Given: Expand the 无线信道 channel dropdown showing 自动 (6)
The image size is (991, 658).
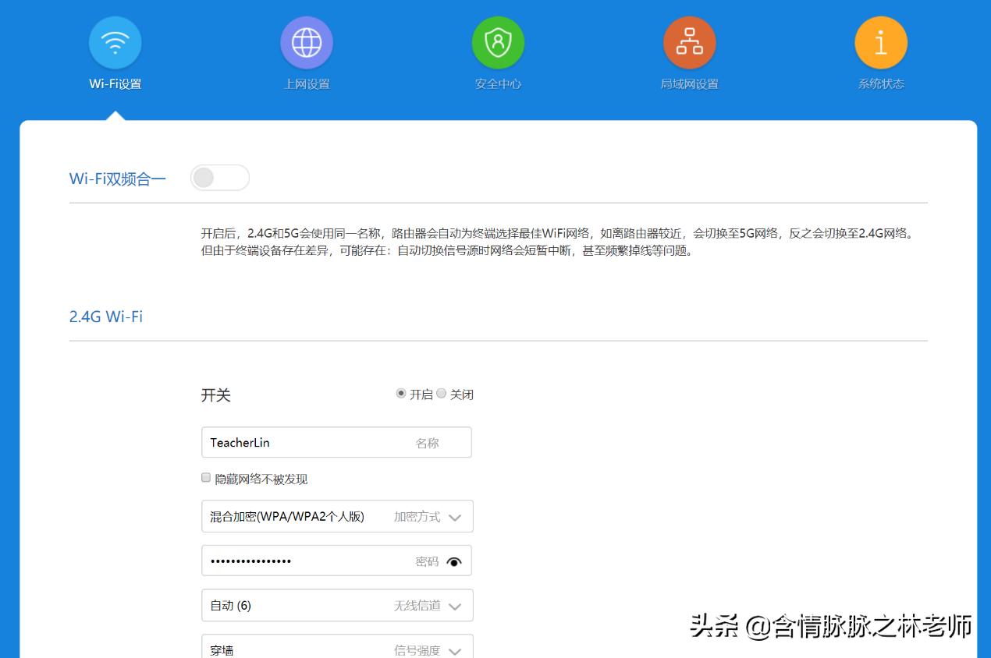Looking at the screenshot, I should [456, 605].
